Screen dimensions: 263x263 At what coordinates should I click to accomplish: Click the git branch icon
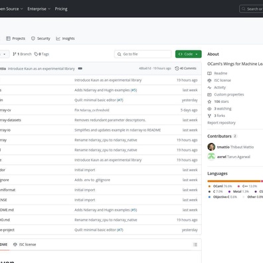tap(15, 54)
